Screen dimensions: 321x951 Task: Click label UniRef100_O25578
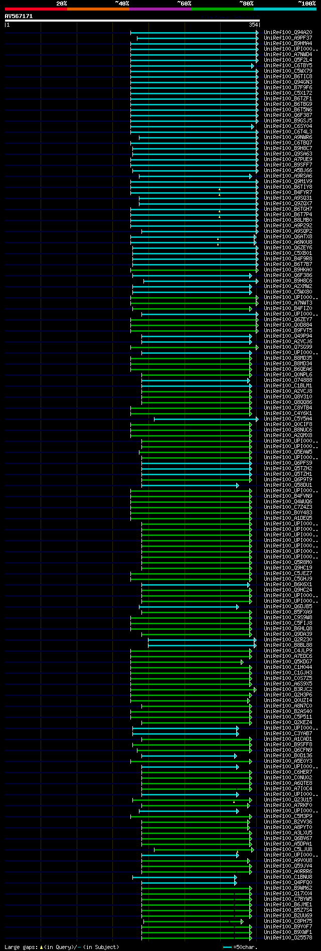(288, 937)
